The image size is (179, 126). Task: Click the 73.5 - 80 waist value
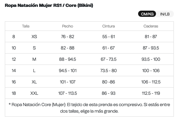(109, 70)
